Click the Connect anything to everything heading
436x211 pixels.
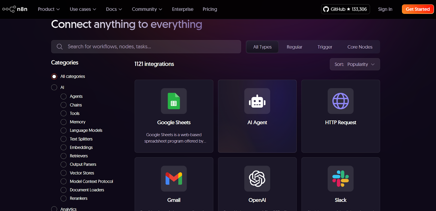coord(127,24)
